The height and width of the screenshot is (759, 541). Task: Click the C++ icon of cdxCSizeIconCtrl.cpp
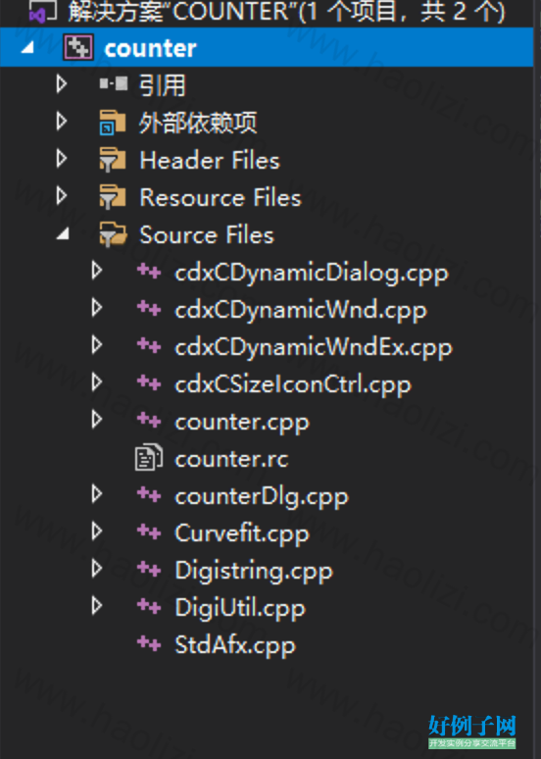149,382
